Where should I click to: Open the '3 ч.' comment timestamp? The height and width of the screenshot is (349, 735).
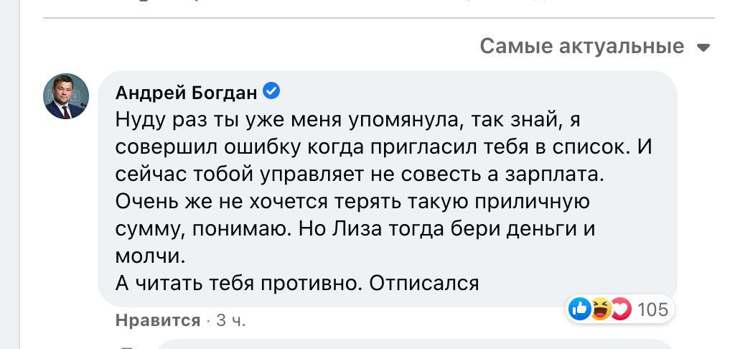pyautogui.click(x=230, y=320)
